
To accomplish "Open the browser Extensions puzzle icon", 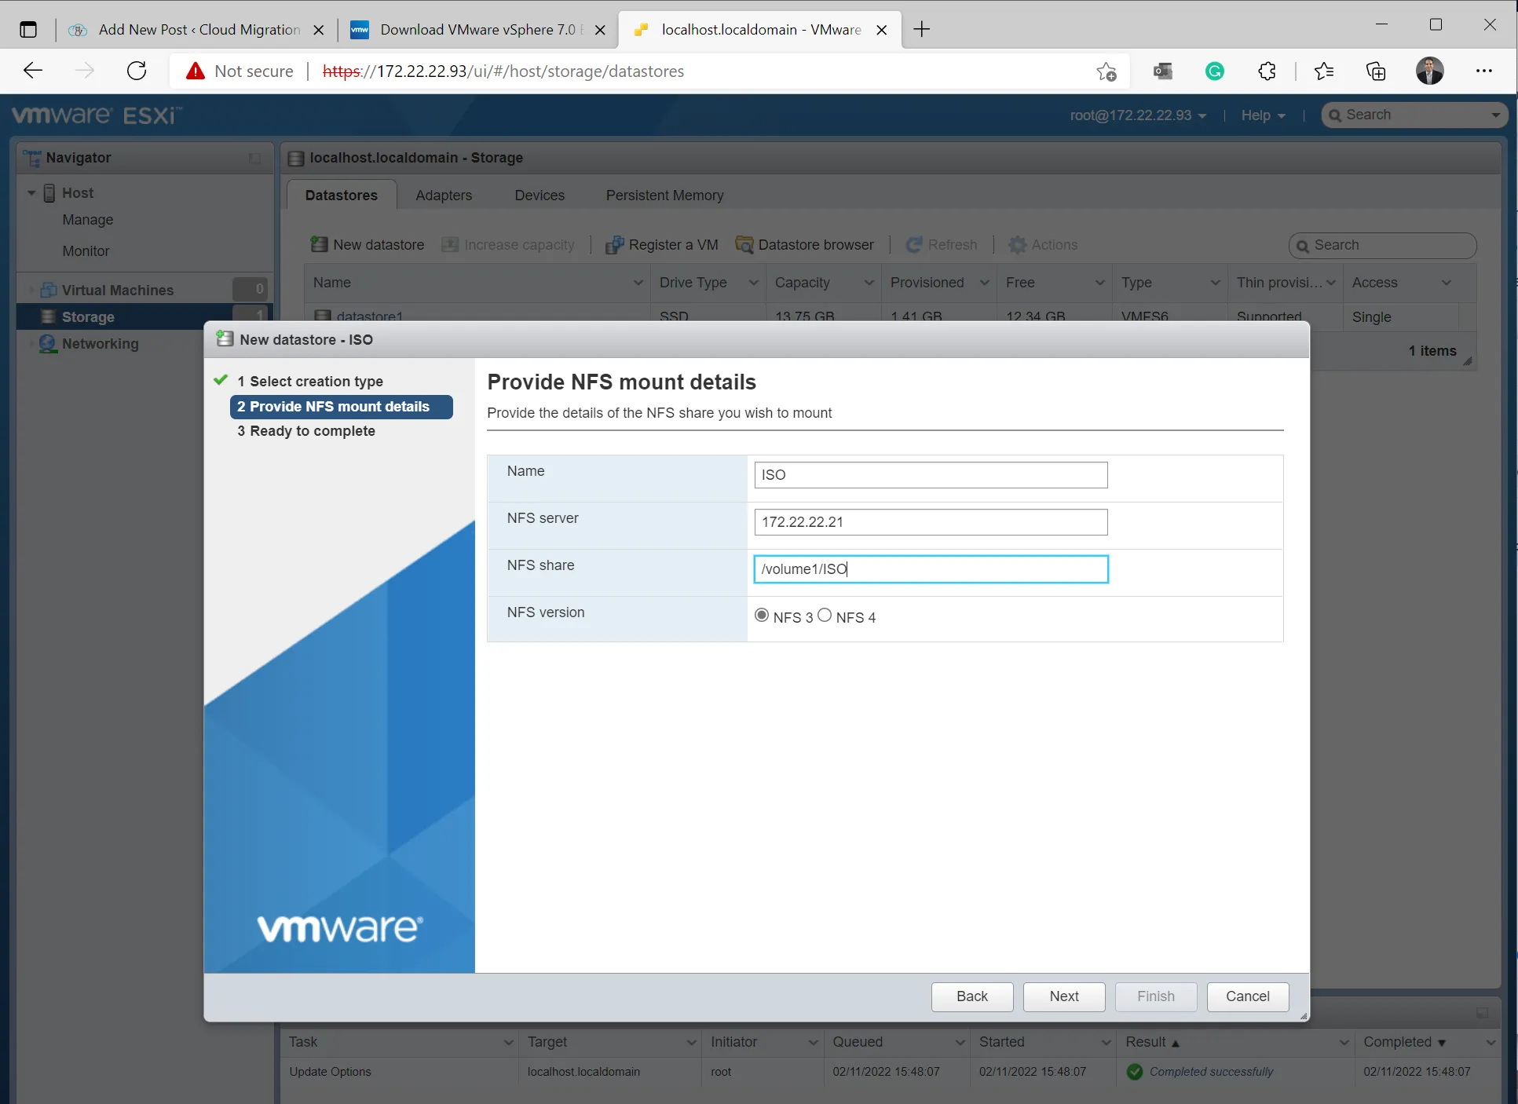I will pos(1267,71).
